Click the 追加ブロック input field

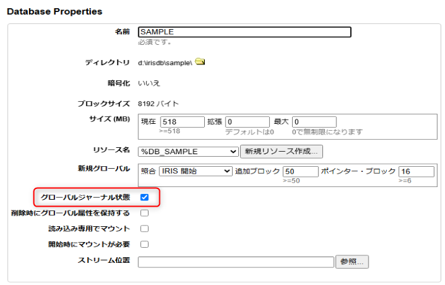pos(300,171)
